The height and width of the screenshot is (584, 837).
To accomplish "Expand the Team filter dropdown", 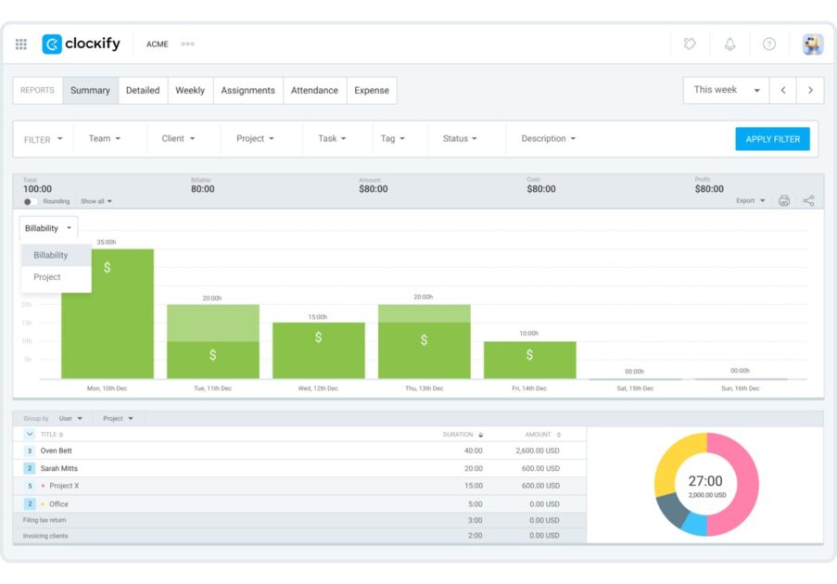I will pos(104,139).
